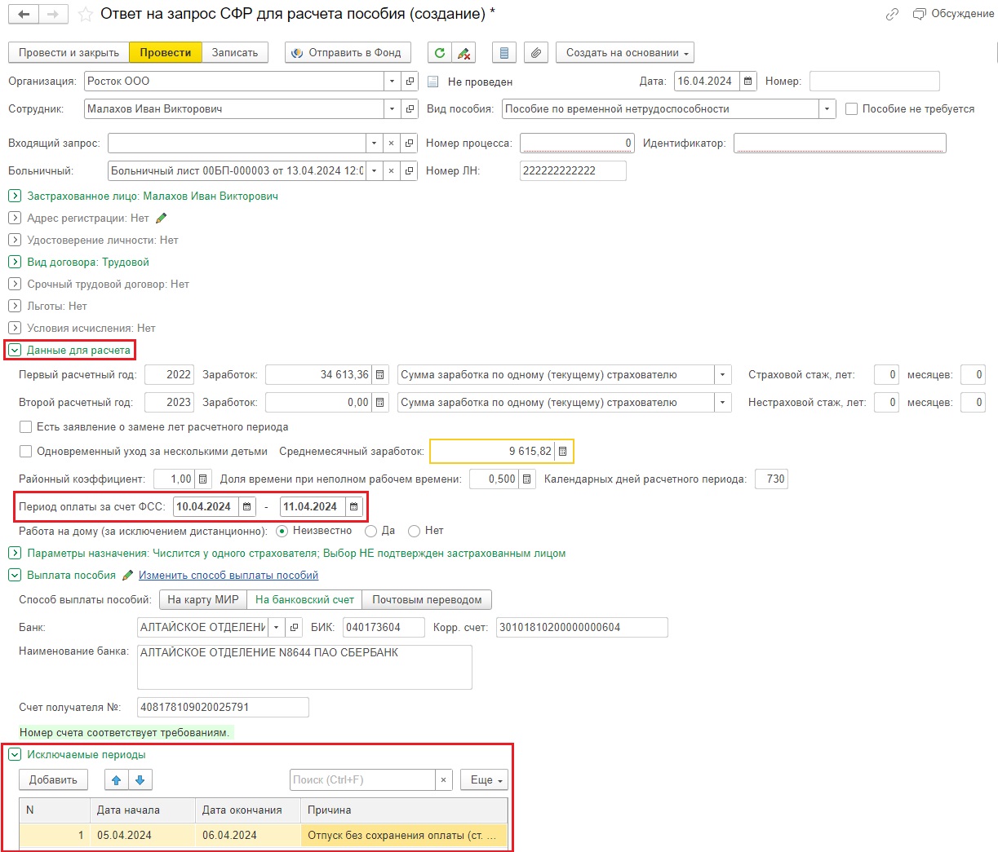Viewport: 998px width, 852px height.
Task: Choose На банковский счет payment method
Action: coord(304,600)
